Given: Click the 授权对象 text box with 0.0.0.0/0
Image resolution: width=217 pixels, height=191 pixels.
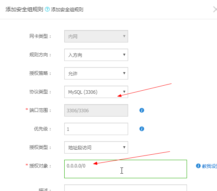Looking at the screenshot, I should point(125,169).
